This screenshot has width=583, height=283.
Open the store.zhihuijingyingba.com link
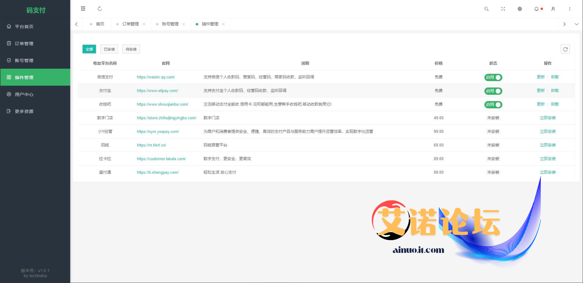167,118
